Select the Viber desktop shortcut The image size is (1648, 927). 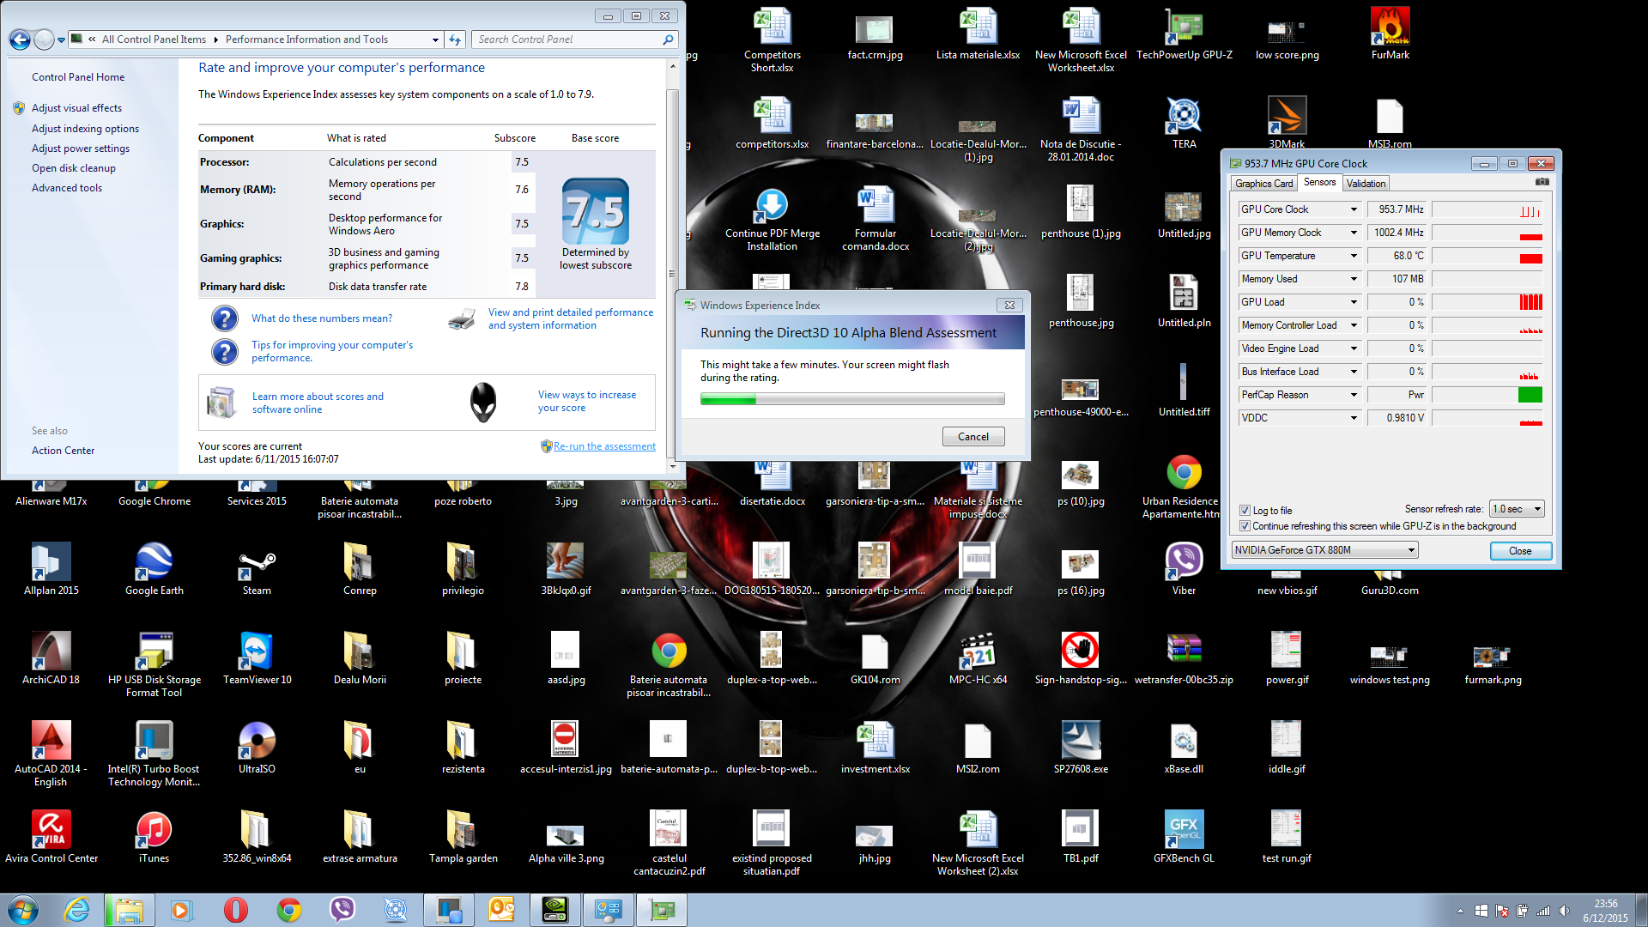tap(1184, 569)
